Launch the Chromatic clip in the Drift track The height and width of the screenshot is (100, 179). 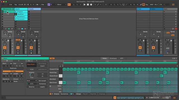[16, 19]
